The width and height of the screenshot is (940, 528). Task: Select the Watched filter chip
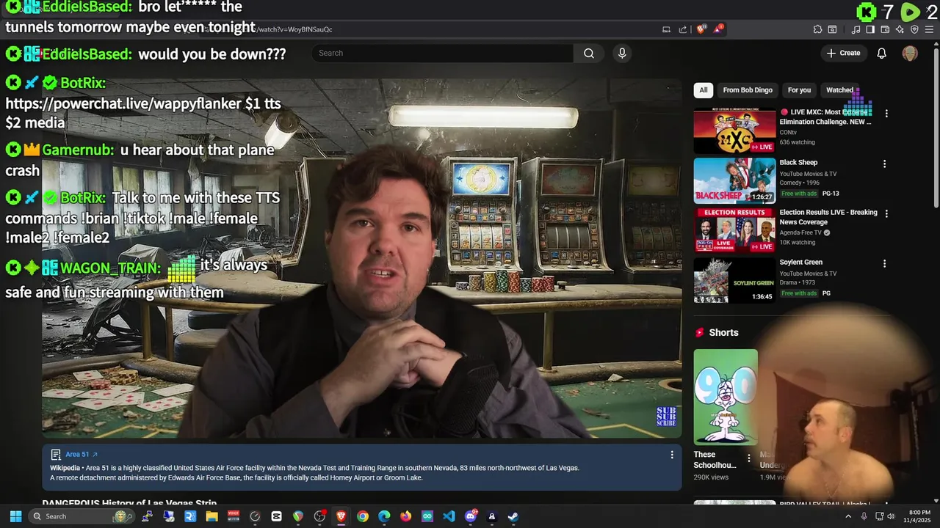(839, 90)
